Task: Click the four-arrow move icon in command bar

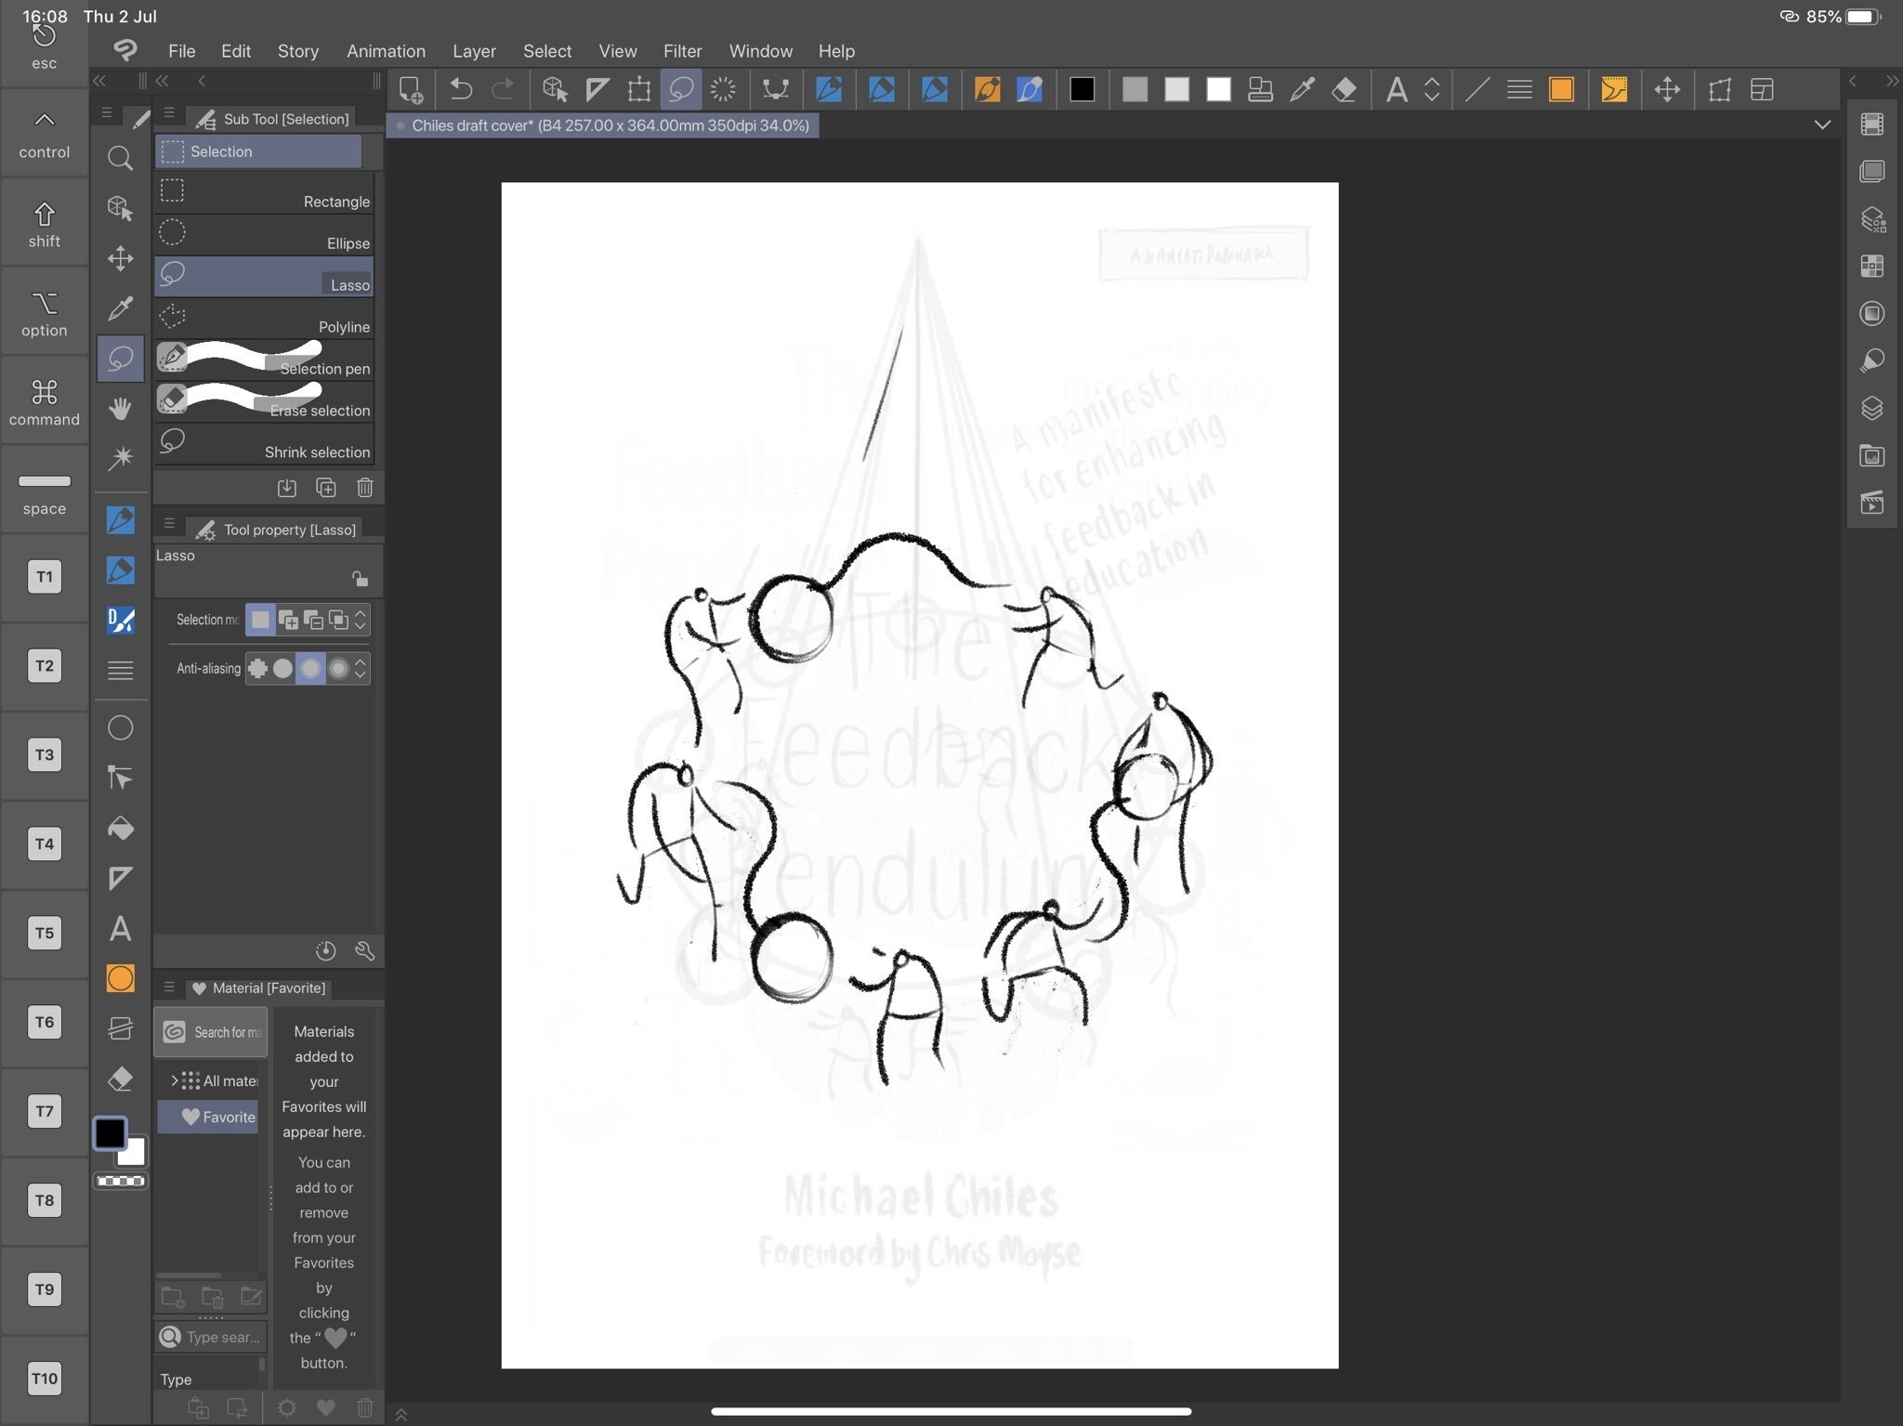Action: click(1667, 89)
